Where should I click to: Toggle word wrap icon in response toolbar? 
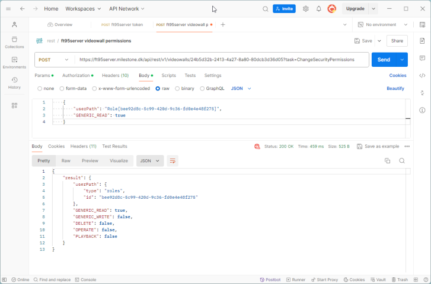tap(173, 161)
